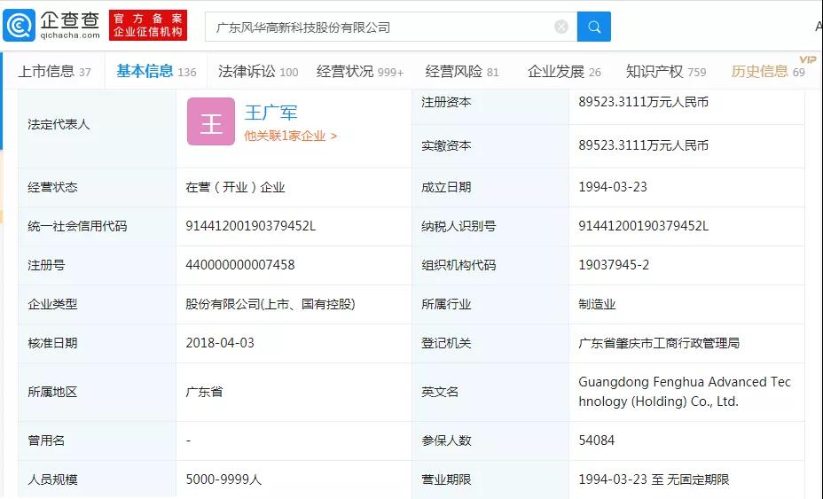This screenshot has width=823, height=499.
Task: Click the 参保人数 label
Action: coord(446,441)
